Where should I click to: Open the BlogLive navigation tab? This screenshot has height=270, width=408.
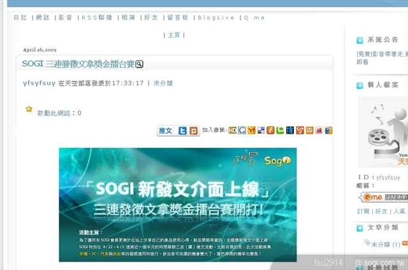tap(216, 18)
